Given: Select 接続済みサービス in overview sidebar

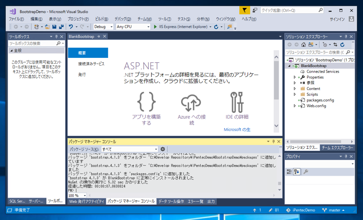Looking at the screenshot, I should 91,64.
